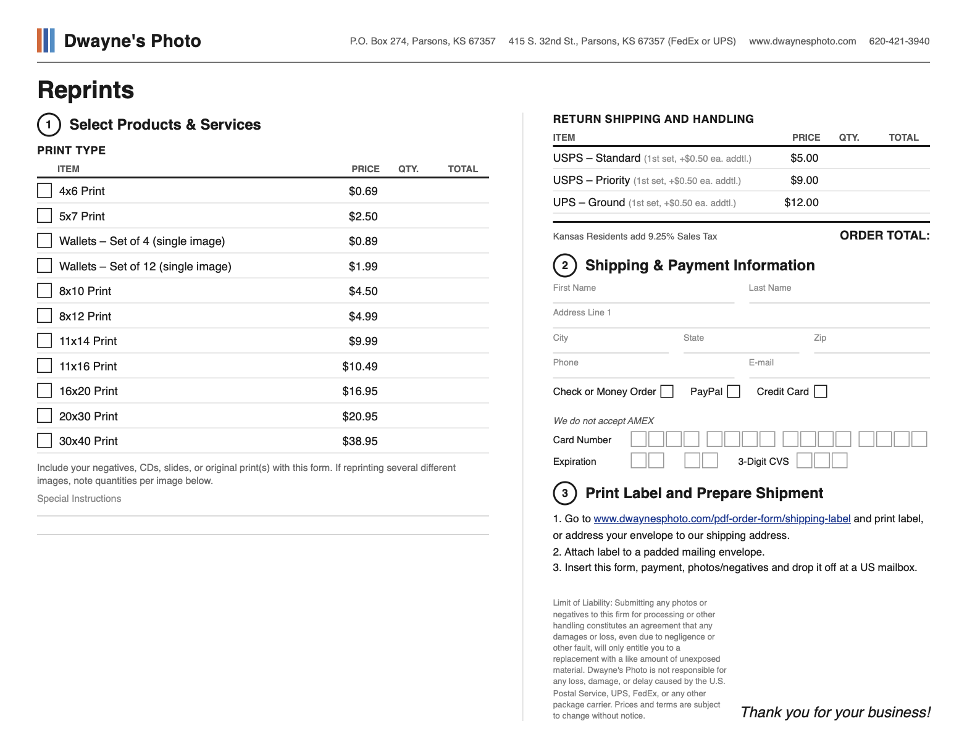Viewport: 967px width, 742px height.
Task: Select the PayPal payment checkbox
Action: pos(734,391)
